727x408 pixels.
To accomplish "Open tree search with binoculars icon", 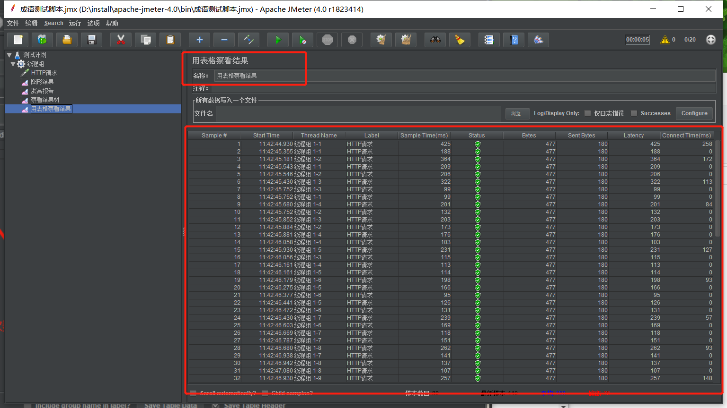I will (435, 40).
